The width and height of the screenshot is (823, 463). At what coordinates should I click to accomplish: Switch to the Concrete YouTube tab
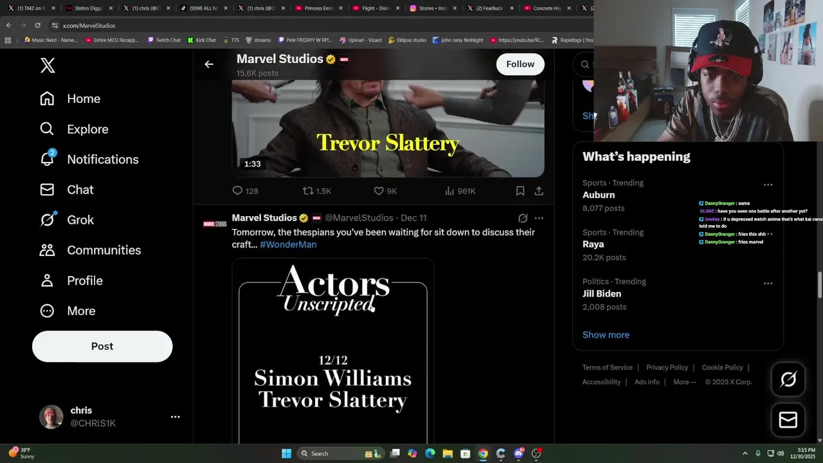point(547,8)
